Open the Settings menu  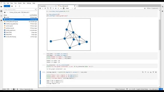(x=29, y=3)
